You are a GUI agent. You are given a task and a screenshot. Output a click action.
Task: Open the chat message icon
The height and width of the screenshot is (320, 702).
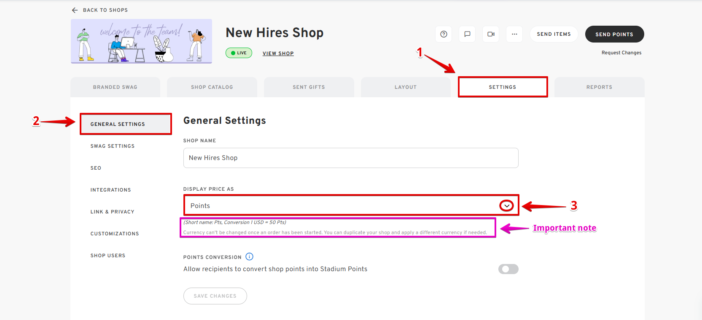[x=467, y=34]
